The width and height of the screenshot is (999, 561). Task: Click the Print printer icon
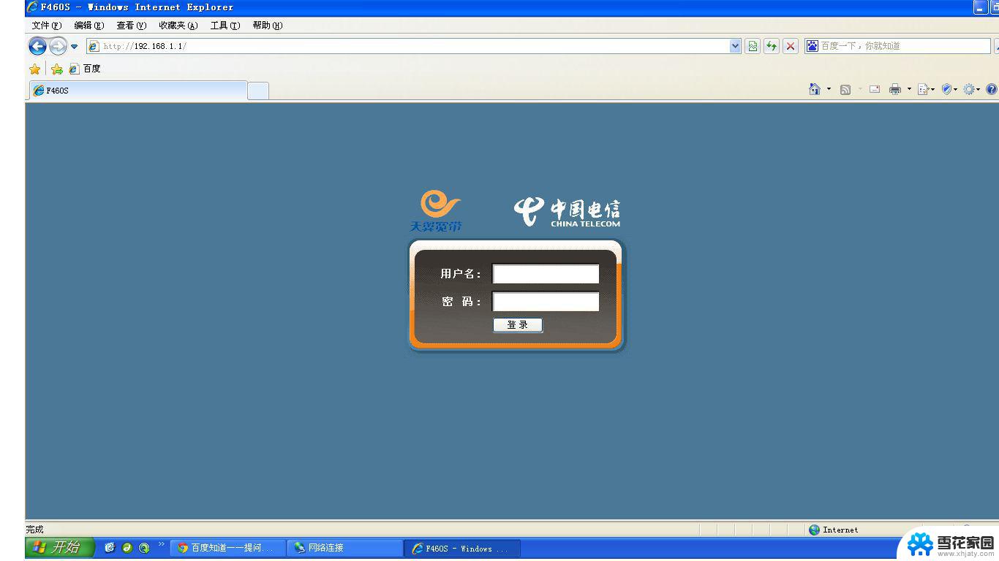895,89
